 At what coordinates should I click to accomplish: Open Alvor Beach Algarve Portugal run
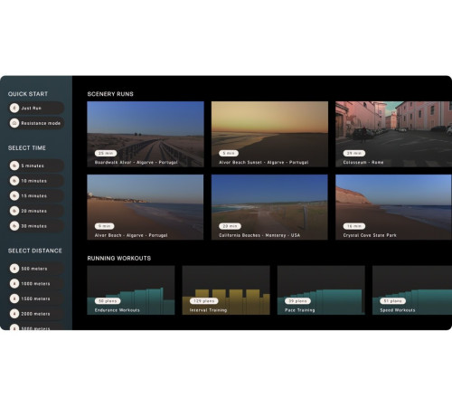146,207
